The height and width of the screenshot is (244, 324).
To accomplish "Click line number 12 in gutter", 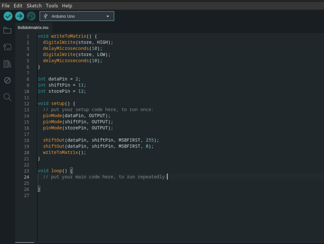I will point(27,104).
